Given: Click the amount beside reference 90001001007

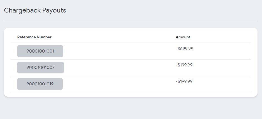Looking at the screenshot, I should pos(184,65).
